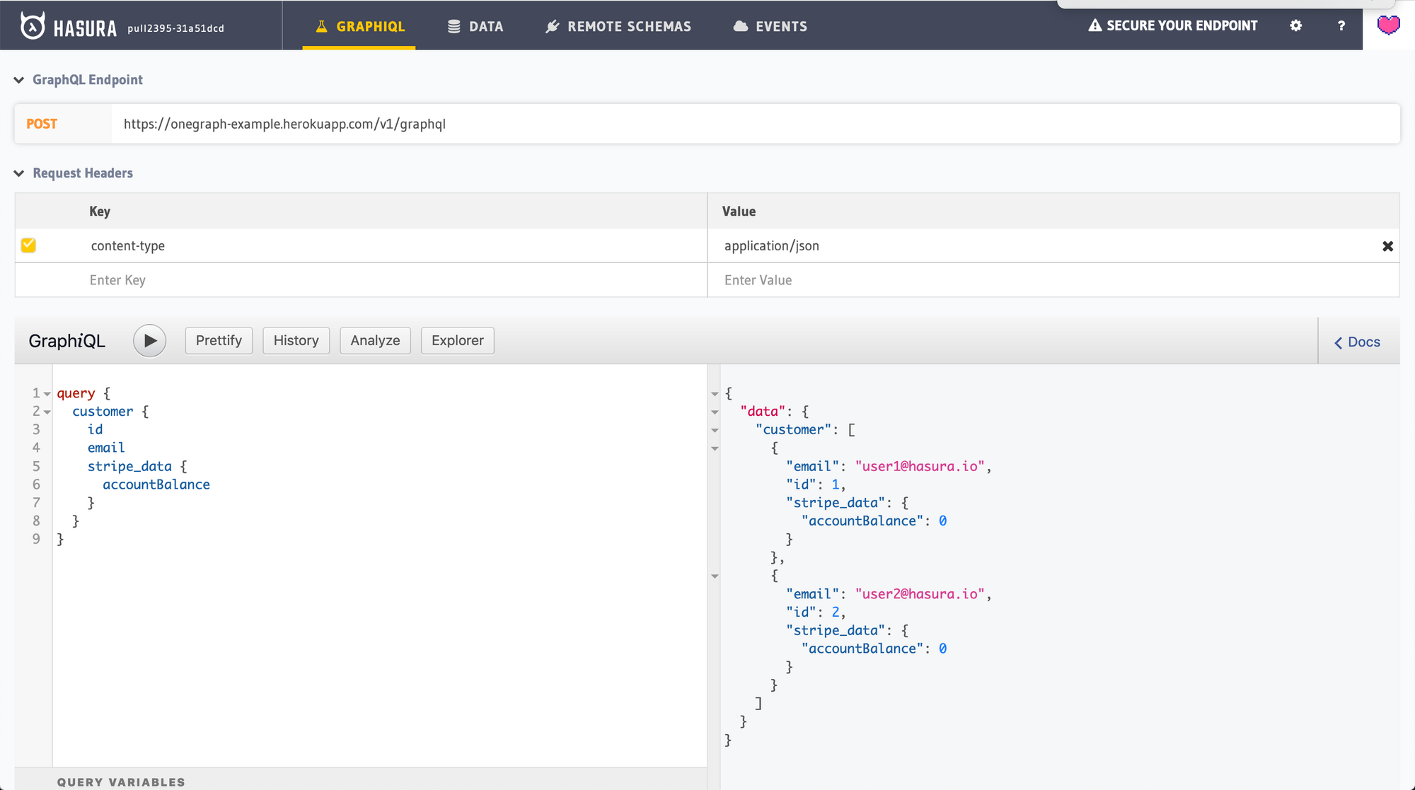
Task: Click the Value column header
Action: (739, 211)
